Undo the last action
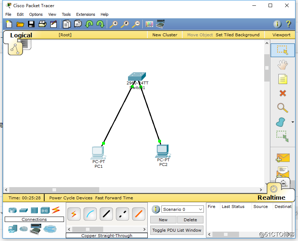298x241 pixels. pos(89,24)
